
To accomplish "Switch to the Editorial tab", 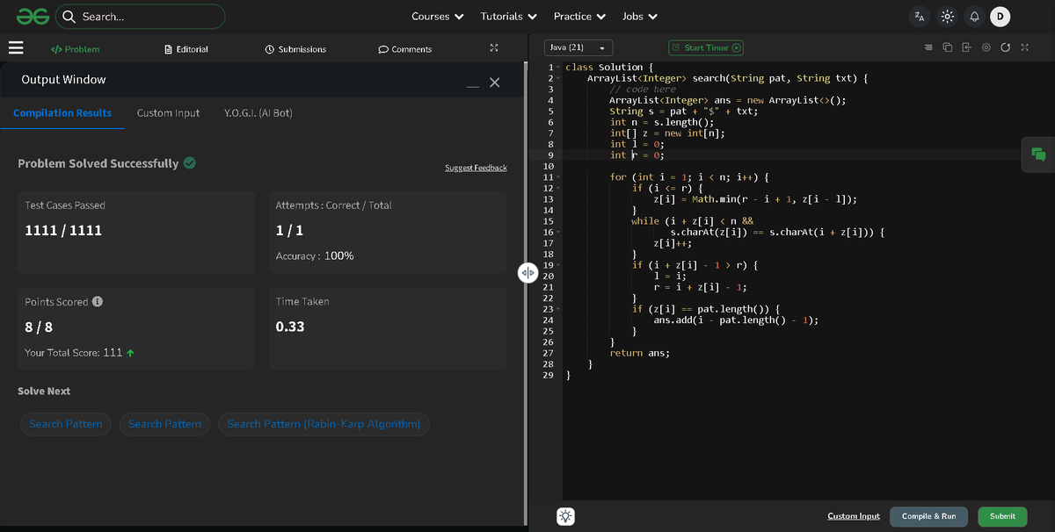I will tap(186, 49).
